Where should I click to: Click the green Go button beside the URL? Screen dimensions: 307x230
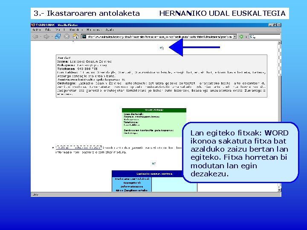coord(241,37)
